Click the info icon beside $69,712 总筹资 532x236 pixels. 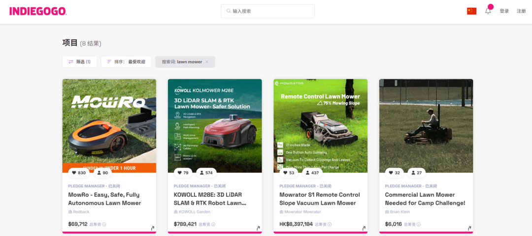tap(104, 224)
